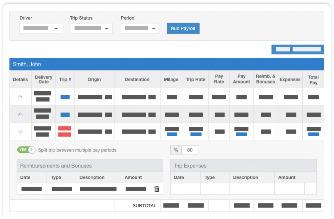
Task: Click blue mileage value in third row
Action: [x=172, y=134]
